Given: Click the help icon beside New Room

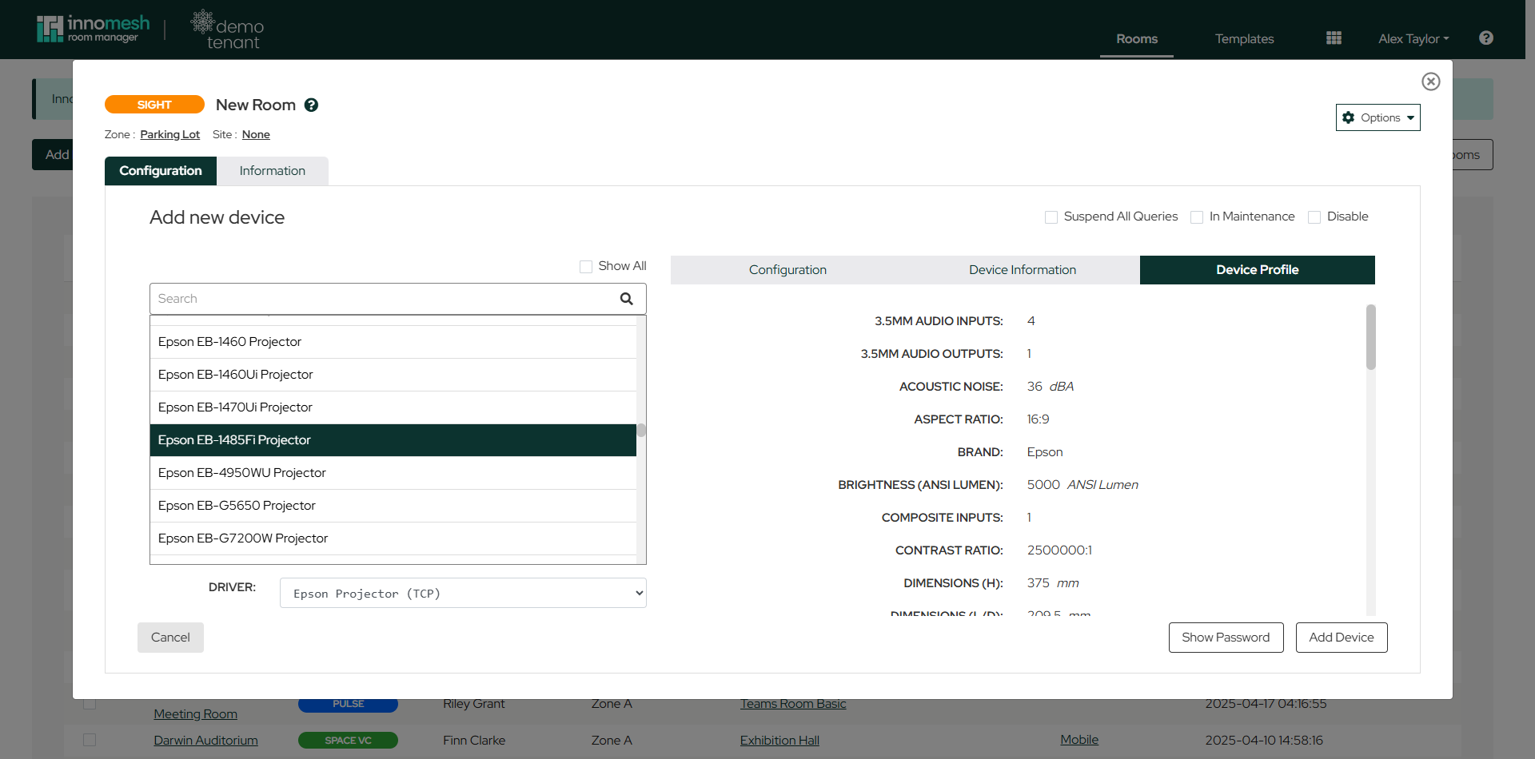Looking at the screenshot, I should click(312, 105).
